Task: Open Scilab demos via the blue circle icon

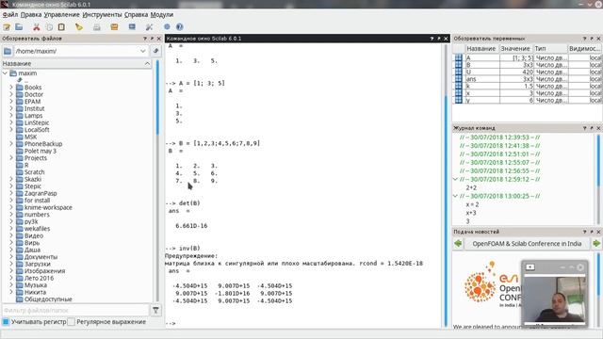Action: (167, 27)
